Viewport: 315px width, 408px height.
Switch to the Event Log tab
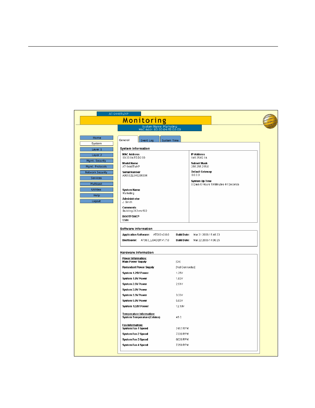(x=149, y=139)
